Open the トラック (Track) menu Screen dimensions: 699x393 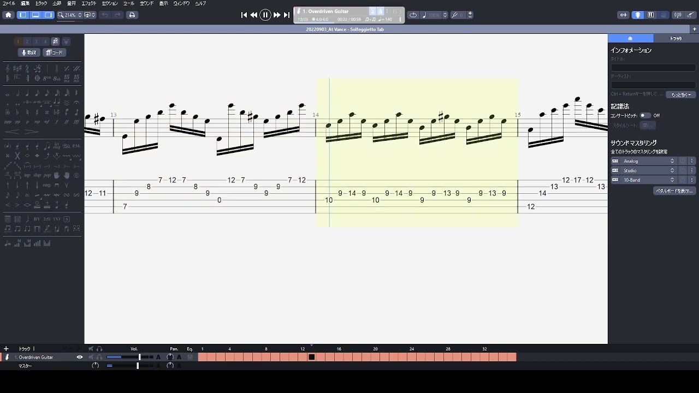pyautogui.click(x=41, y=3)
